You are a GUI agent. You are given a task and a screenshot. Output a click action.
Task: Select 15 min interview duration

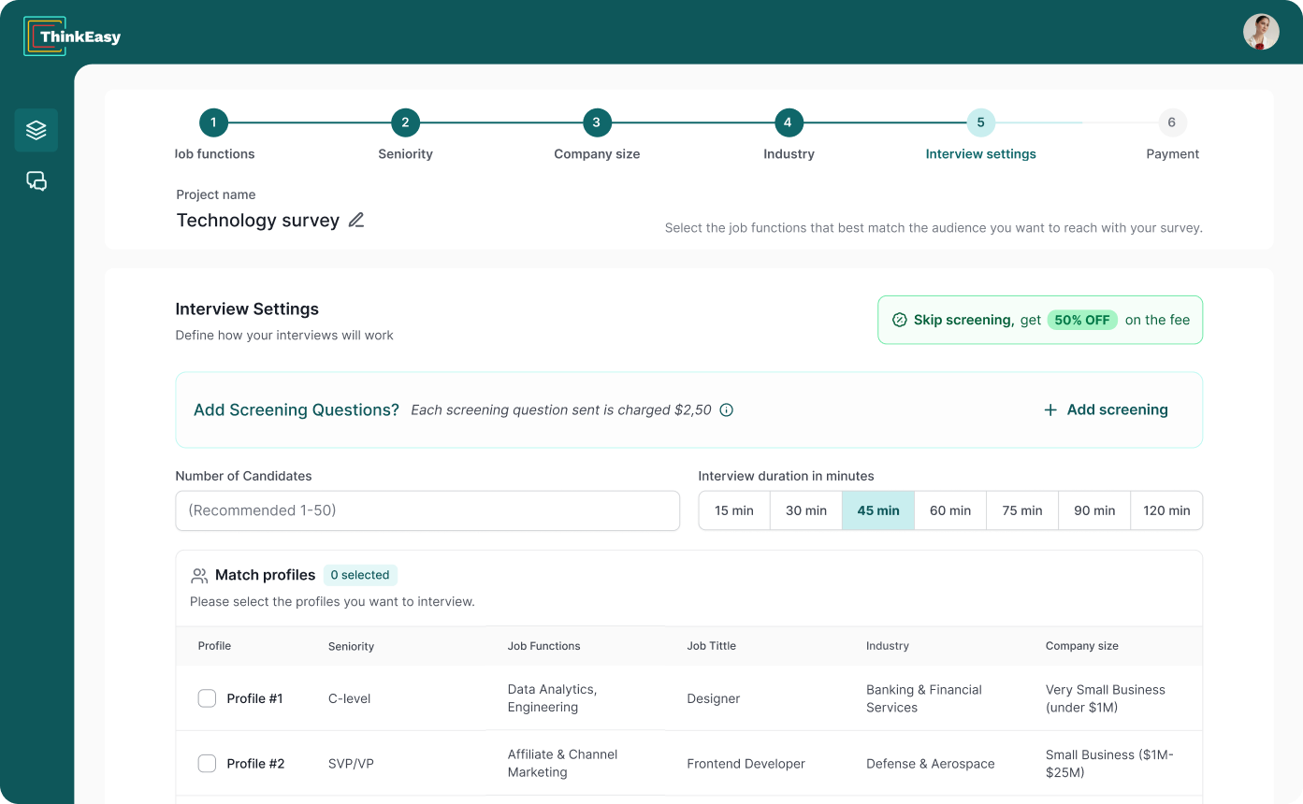pyautogui.click(x=734, y=510)
